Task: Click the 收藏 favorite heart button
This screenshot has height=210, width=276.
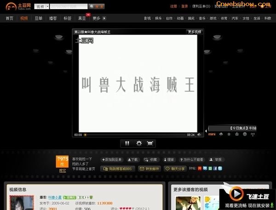Action: tap(150, 160)
